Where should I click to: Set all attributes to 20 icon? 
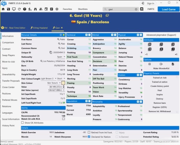[149, 44]
